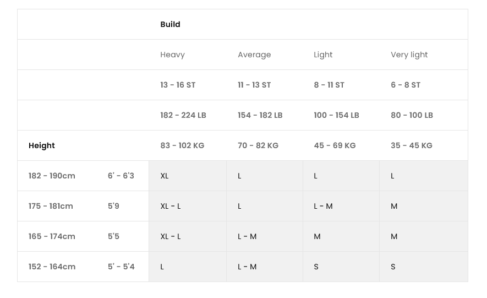This screenshot has height=298, width=487.
Task: Select the 80 - 100 LB weight cell
Action: coord(412,115)
